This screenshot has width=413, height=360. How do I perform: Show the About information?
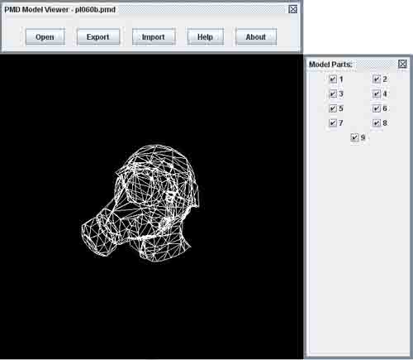256,36
